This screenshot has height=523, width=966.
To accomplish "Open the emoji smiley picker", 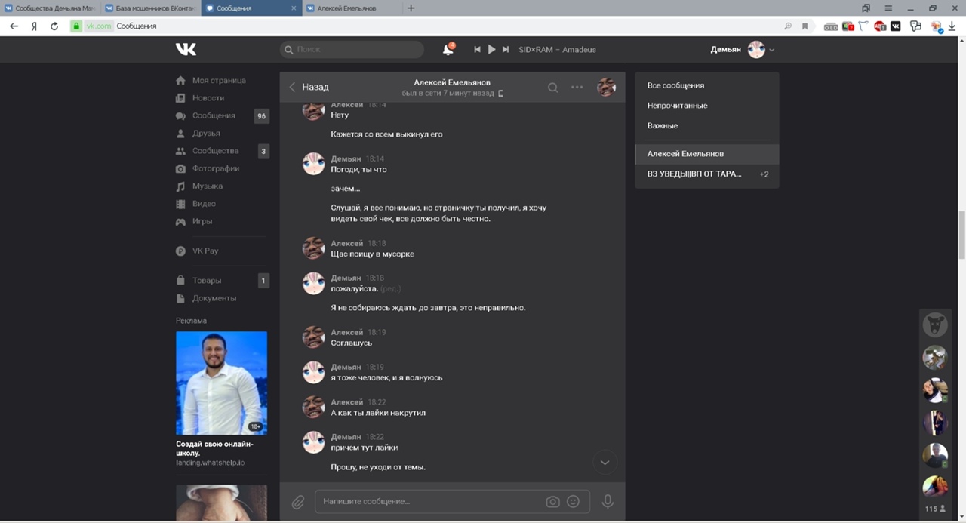I will point(573,502).
